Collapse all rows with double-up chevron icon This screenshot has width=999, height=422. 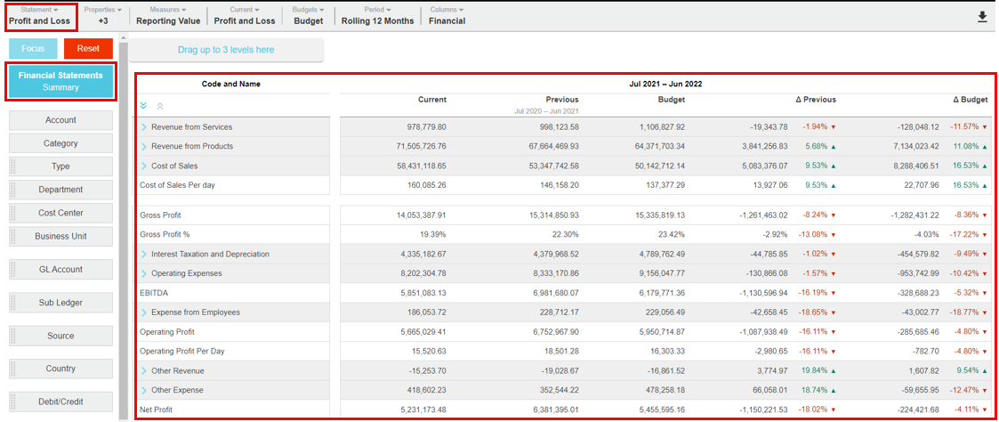click(x=160, y=106)
